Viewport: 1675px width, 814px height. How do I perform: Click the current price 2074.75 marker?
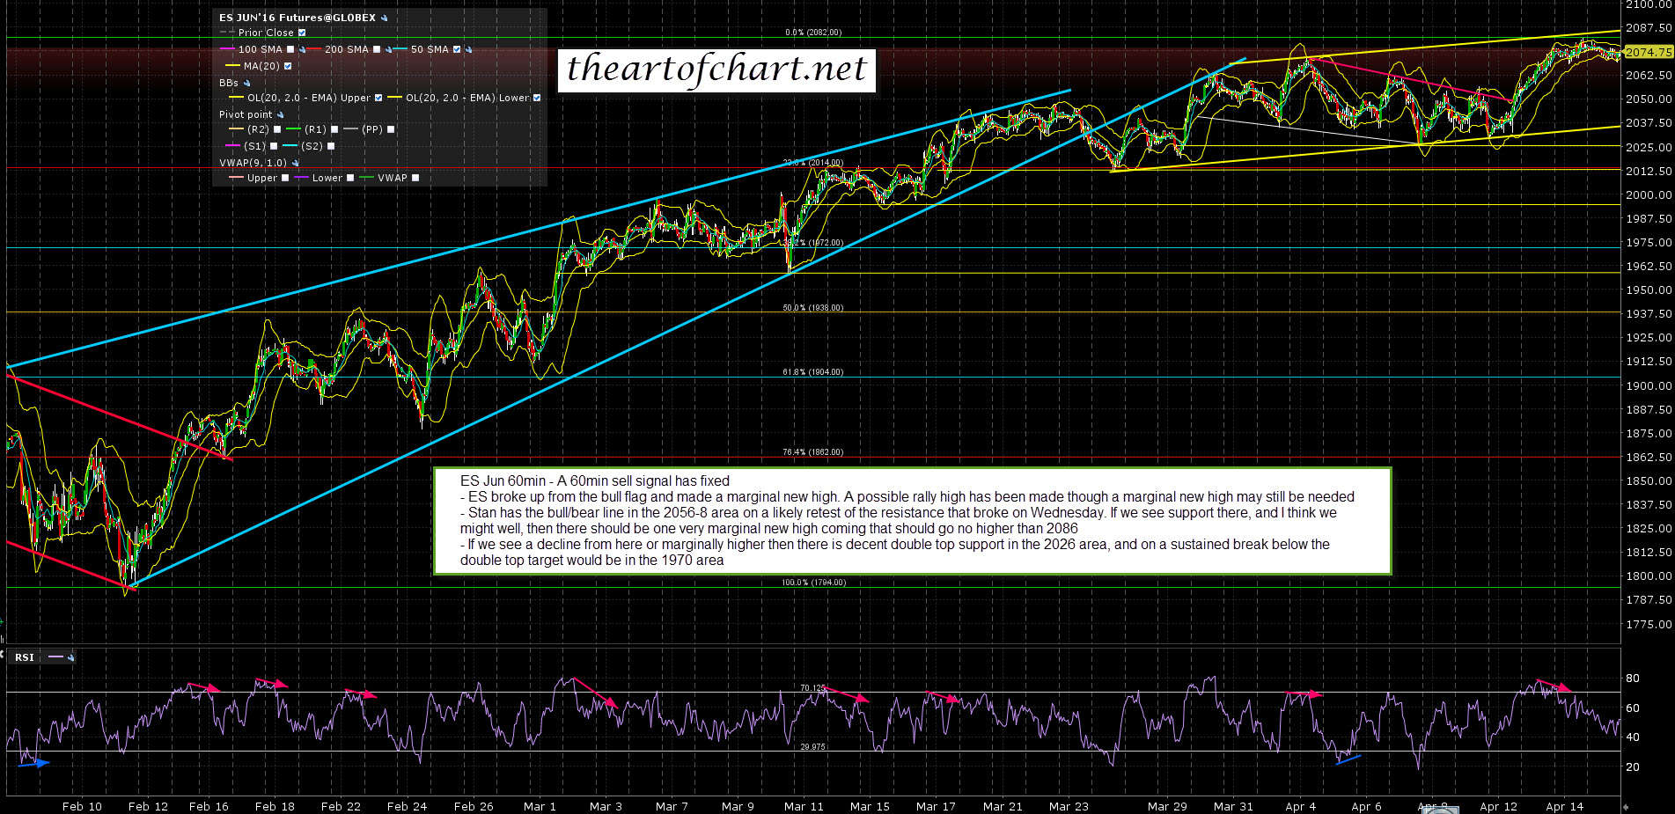[x=1647, y=52]
